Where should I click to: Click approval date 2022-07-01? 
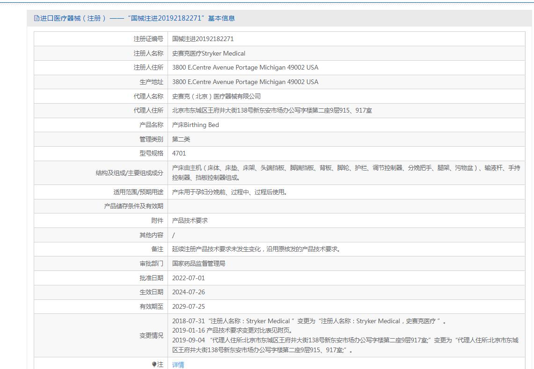(188, 278)
